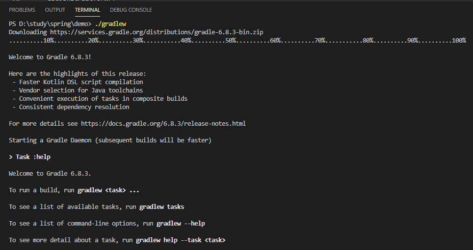The height and width of the screenshot is (250, 473).
Task: Click 'Convenient execution of tasks in composite builds'
Action: click(x=103, y=99)
